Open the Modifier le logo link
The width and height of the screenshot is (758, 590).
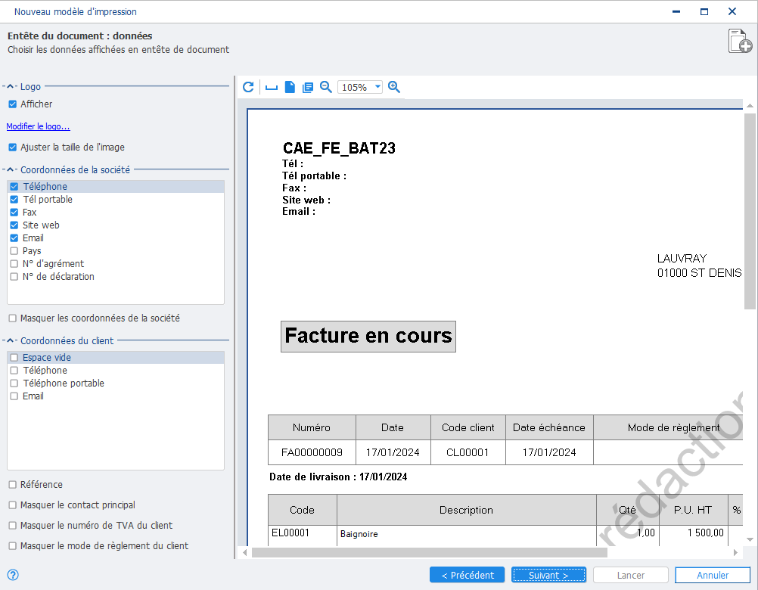tap(38, 126)
